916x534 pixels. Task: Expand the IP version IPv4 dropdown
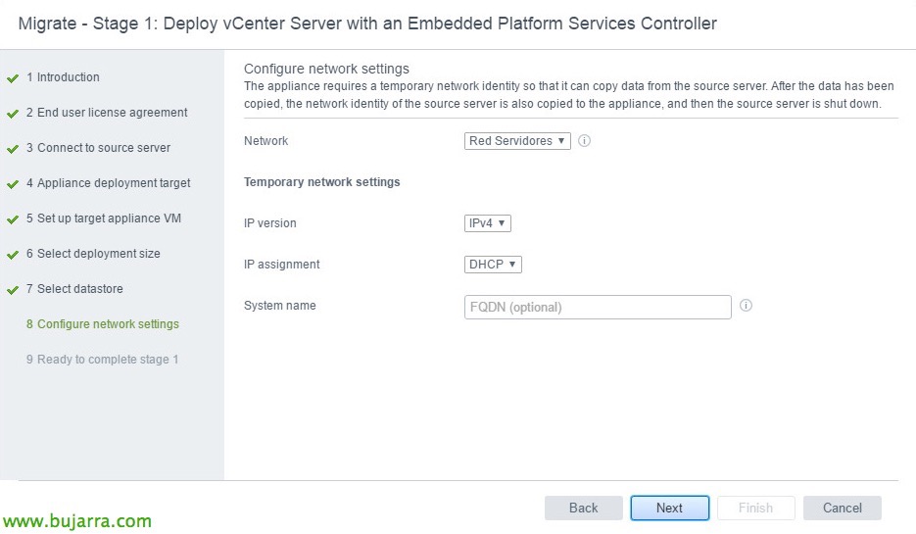click(x=488, y=223)
